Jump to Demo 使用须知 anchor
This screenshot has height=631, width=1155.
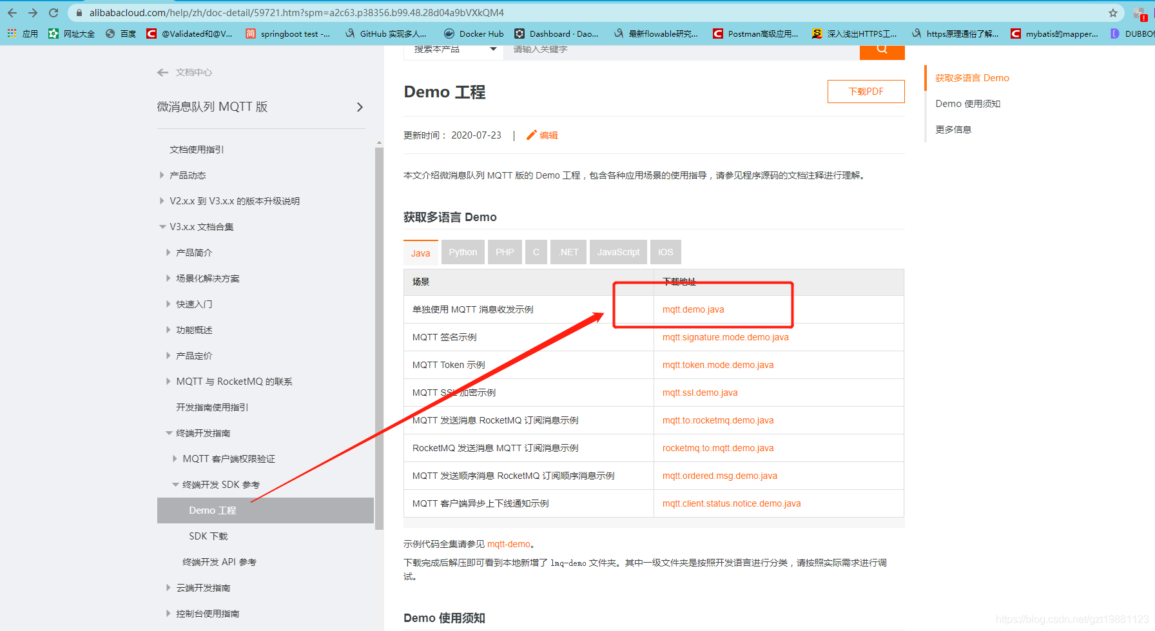(x=967, y=104)
